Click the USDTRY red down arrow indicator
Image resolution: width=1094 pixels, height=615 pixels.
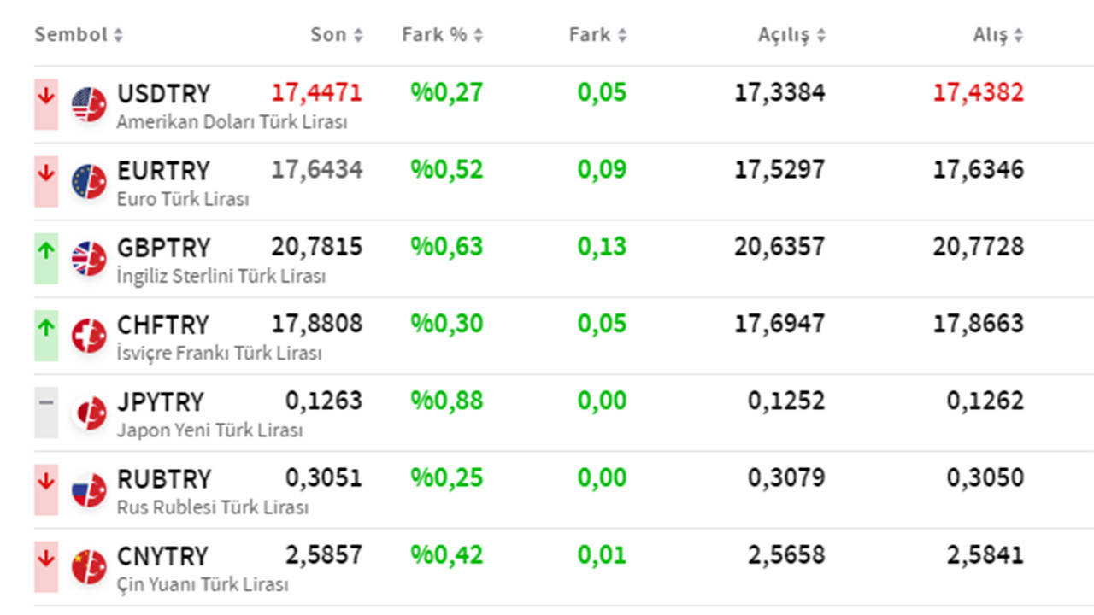pos(46,104)
